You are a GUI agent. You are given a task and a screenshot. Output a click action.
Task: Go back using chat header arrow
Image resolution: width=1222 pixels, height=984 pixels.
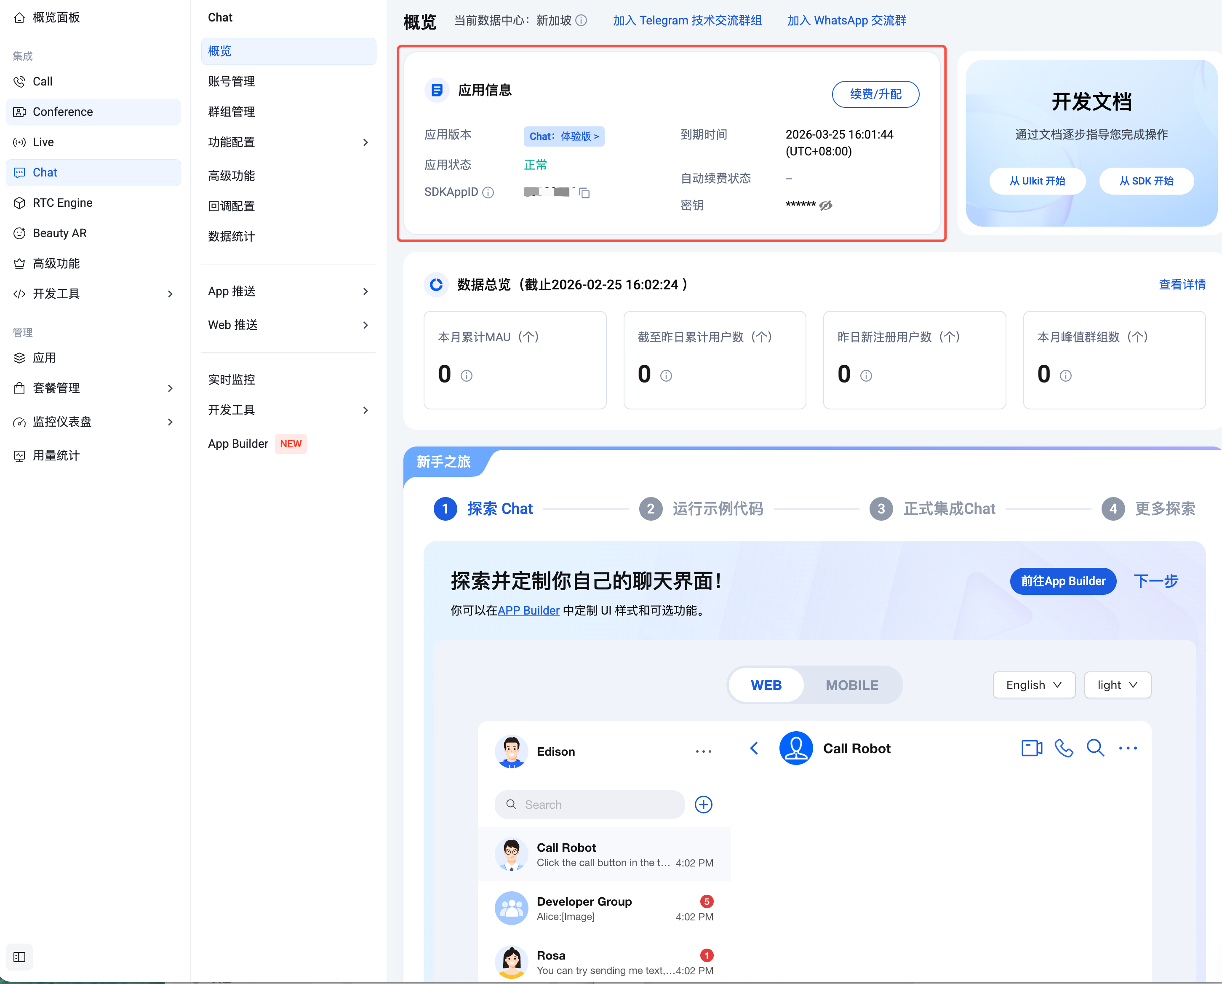[x=754, y=748]
